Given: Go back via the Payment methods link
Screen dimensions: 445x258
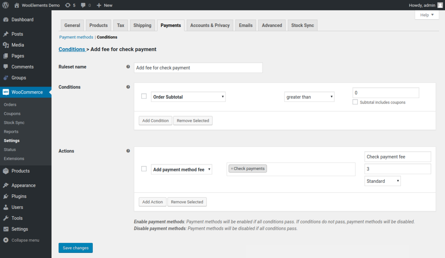Looking at the screenshot, I should pyautogui.click(x=76, y=37).
